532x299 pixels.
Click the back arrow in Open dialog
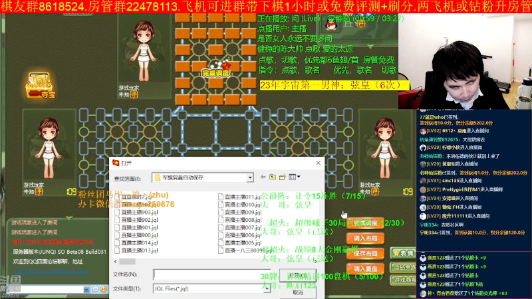click(263, 177)
